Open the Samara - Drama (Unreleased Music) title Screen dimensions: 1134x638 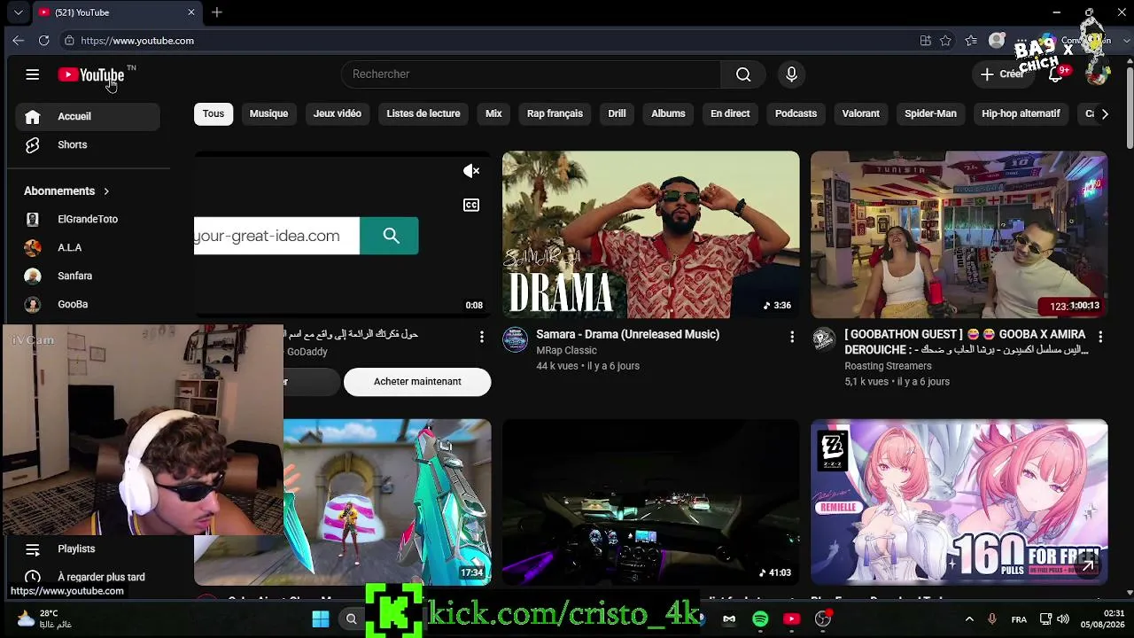[628, 335]
